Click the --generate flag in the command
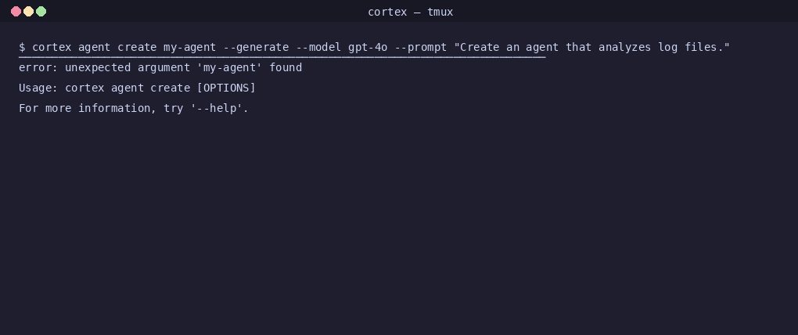The height and width of the screenshot is (335, 798). pos(256,47)
